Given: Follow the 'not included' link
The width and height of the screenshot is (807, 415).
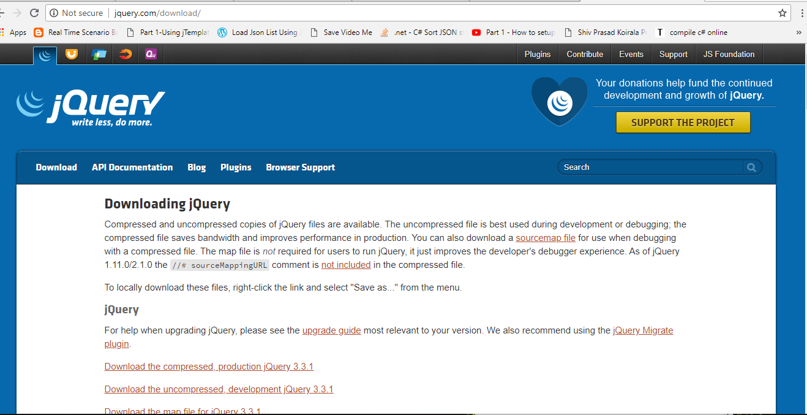Looking at the screenshot, I should 346,265.
